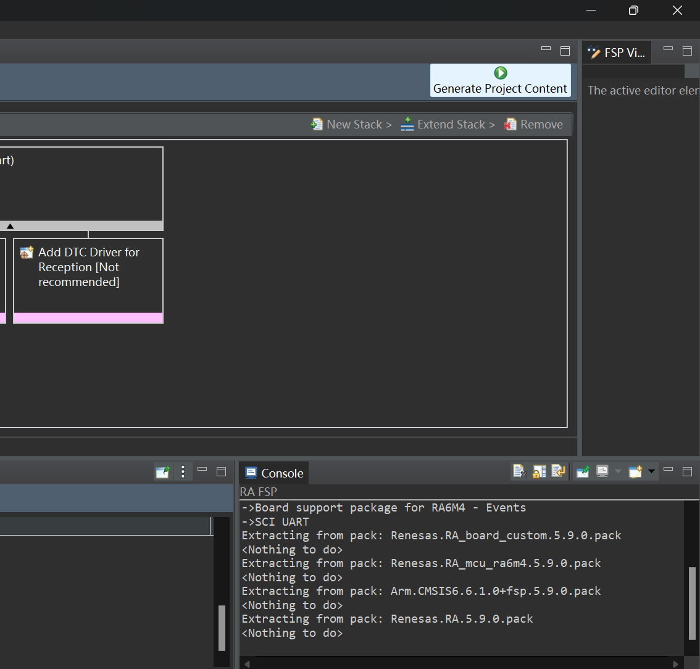Open the New Stack menu
700x669 pixels.
(351, 124)
